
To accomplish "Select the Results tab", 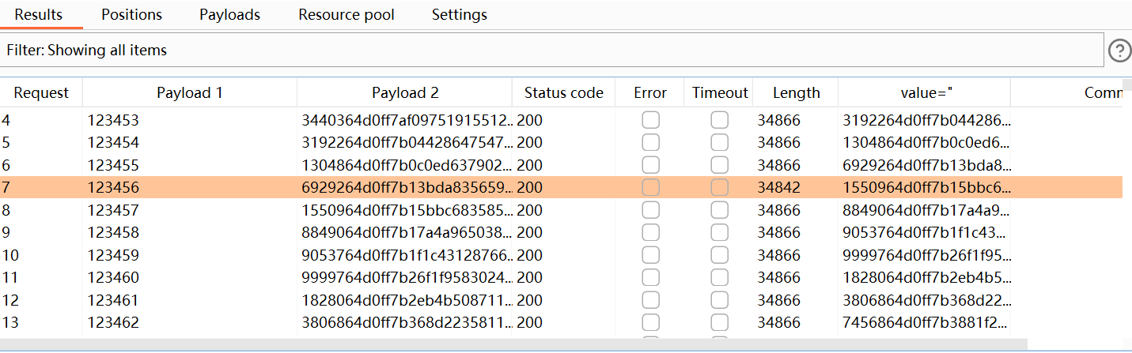I will [38, 15].
